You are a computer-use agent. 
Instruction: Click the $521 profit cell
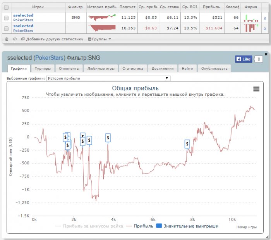tap(212, 17)
